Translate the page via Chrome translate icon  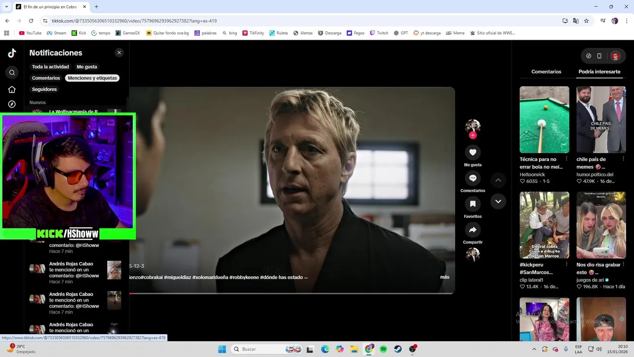[x=576, y=21]
